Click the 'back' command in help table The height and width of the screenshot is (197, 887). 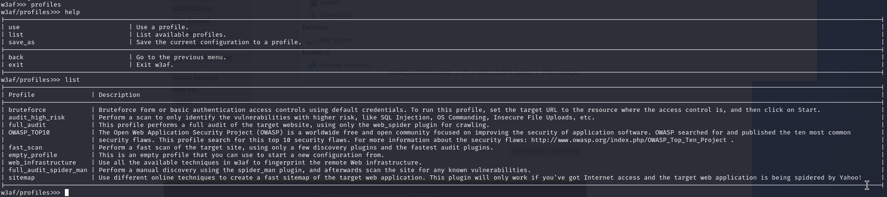pyautogui.click(x=16, y=57)
